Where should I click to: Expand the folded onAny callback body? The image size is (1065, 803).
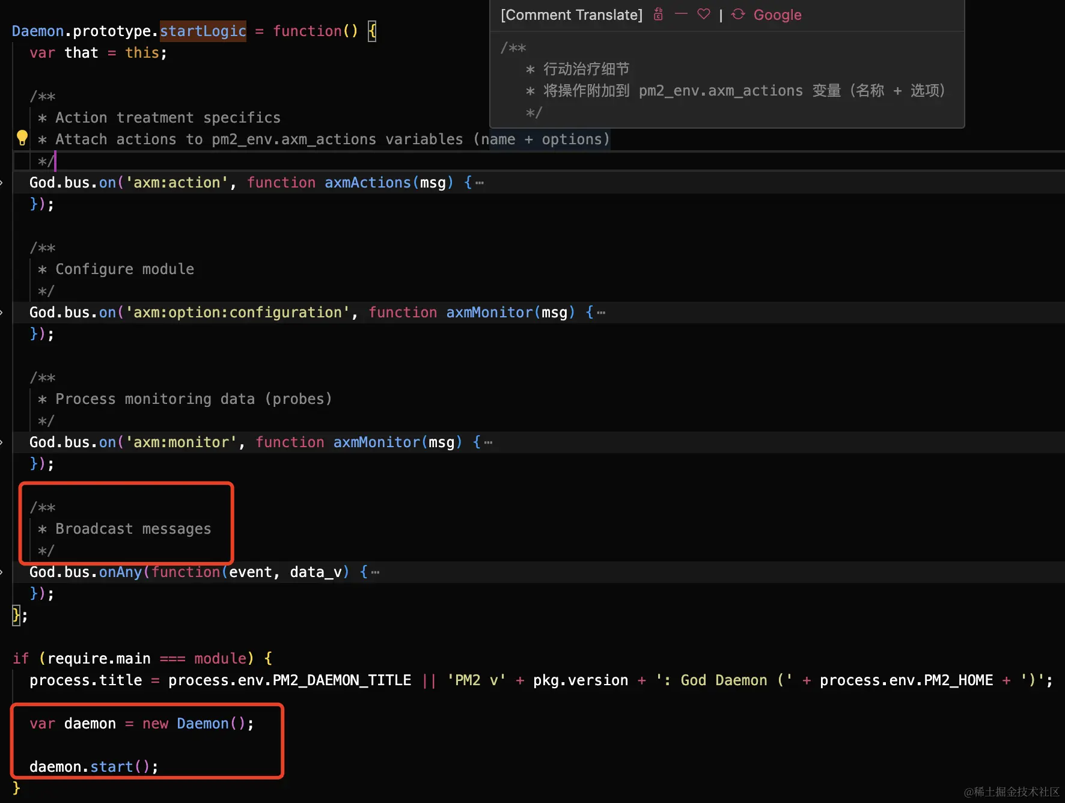click(x=375, y=572)
